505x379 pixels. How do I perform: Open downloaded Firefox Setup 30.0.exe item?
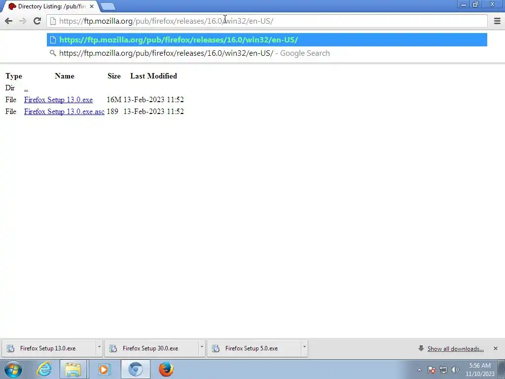tap(151, 348)
